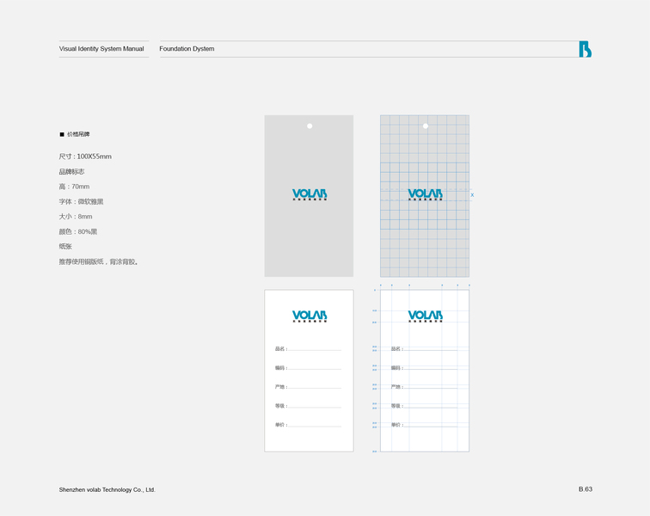This screenshot has height=516, width=650.
Task: Click VOLAB logo on plain white tag
Action: click(310, 316)
